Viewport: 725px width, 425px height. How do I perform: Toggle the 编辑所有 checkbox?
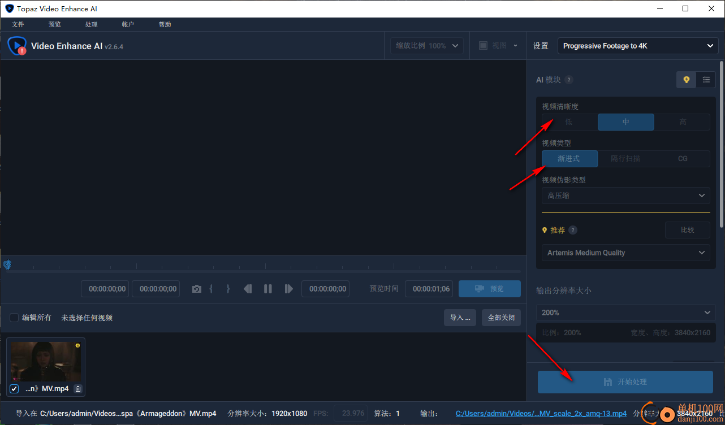(x=14, y=318)
